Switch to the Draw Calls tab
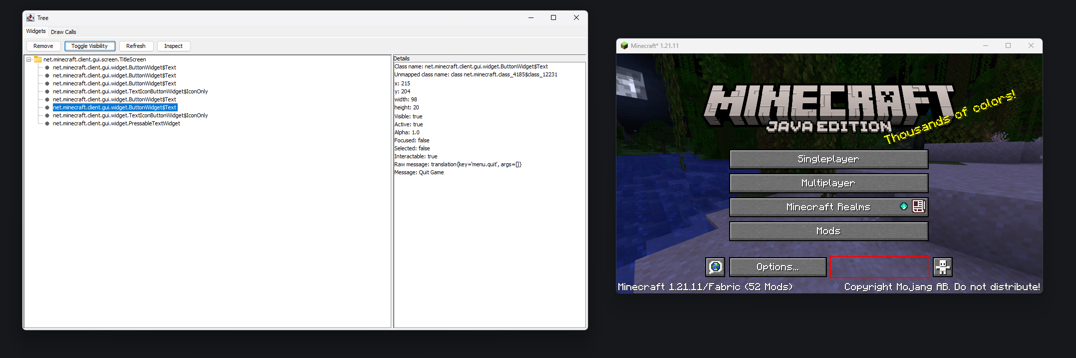 point(63,32)
